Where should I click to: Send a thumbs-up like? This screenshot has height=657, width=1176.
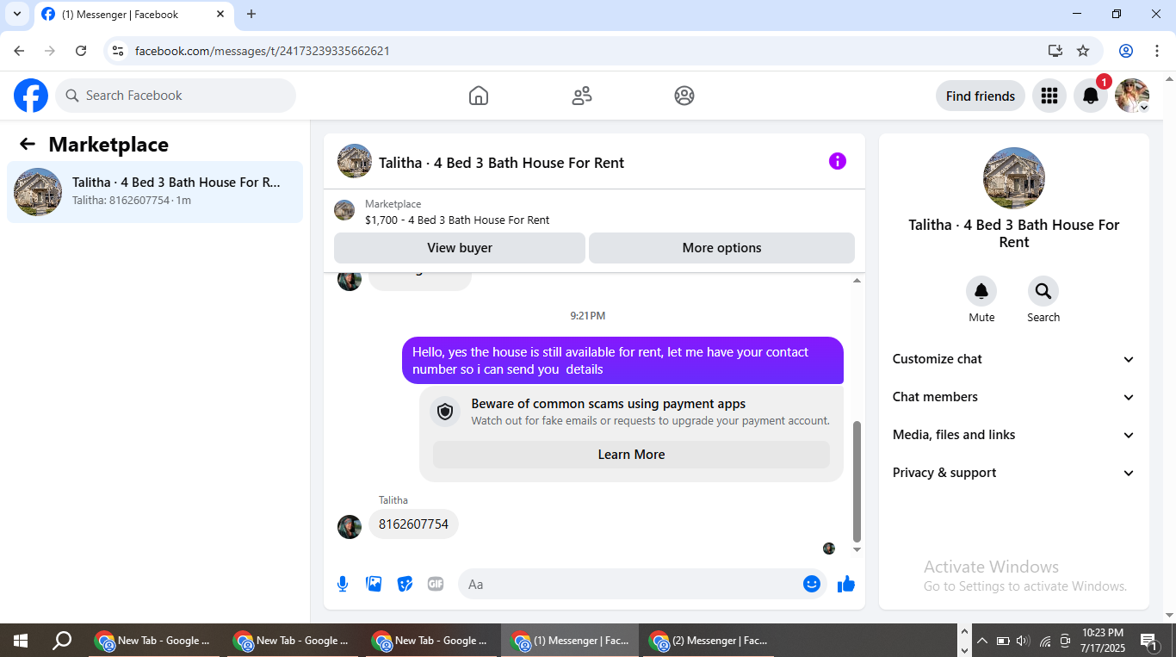click(x=846, y=584)
